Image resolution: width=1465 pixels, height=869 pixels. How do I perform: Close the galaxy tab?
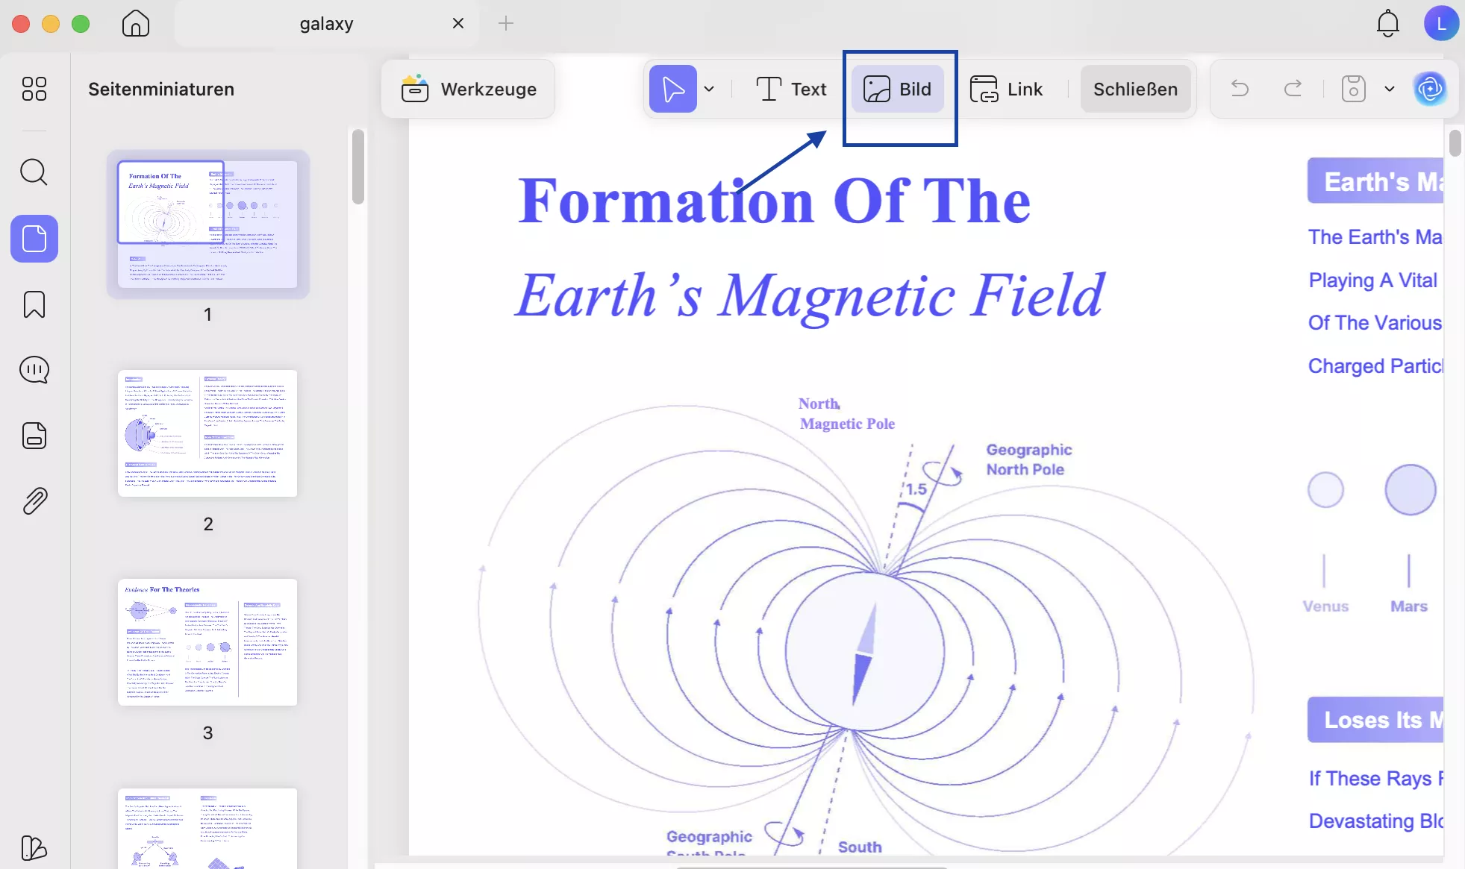coord(458,23)
